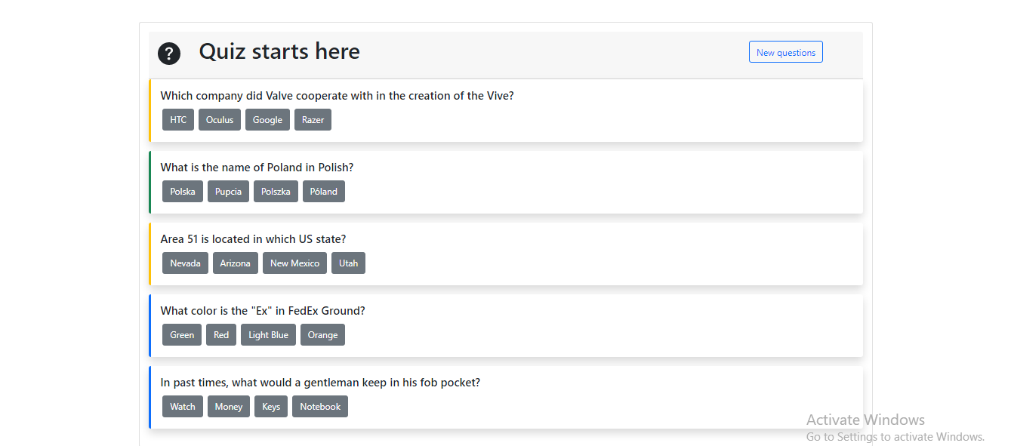Choose the Light Blue answer option
This screenshot has width=1014, height=446.
pyautogui.click(x=268, y=335)
